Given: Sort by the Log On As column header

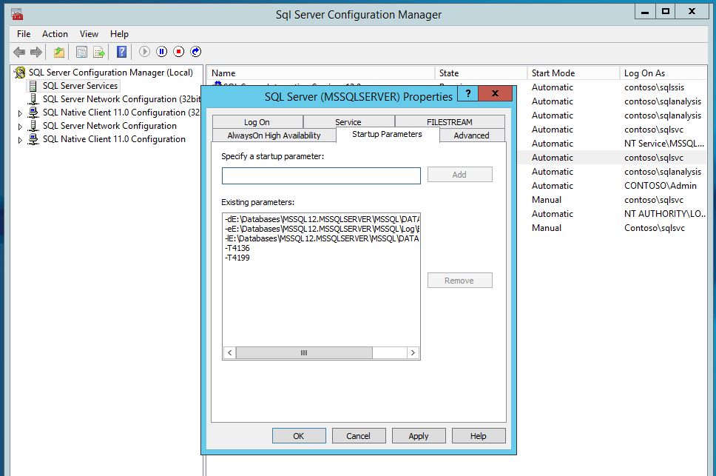Looking at the screenshot, I should click(x=663, y=73).
